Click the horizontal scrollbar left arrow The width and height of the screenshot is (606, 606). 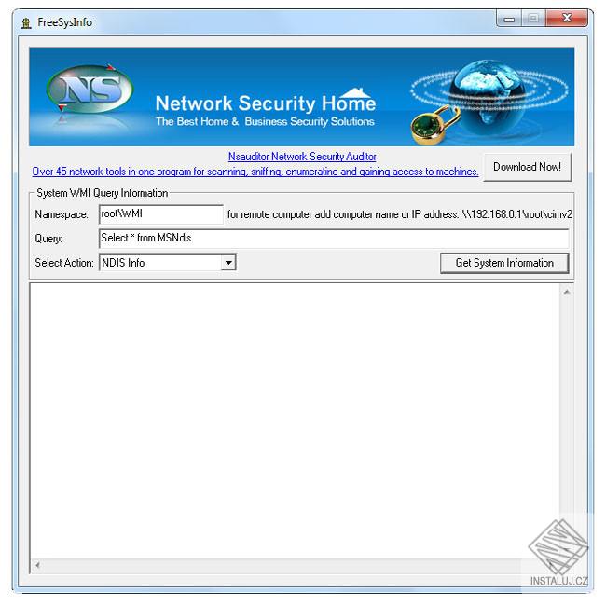tap(37, 565)
